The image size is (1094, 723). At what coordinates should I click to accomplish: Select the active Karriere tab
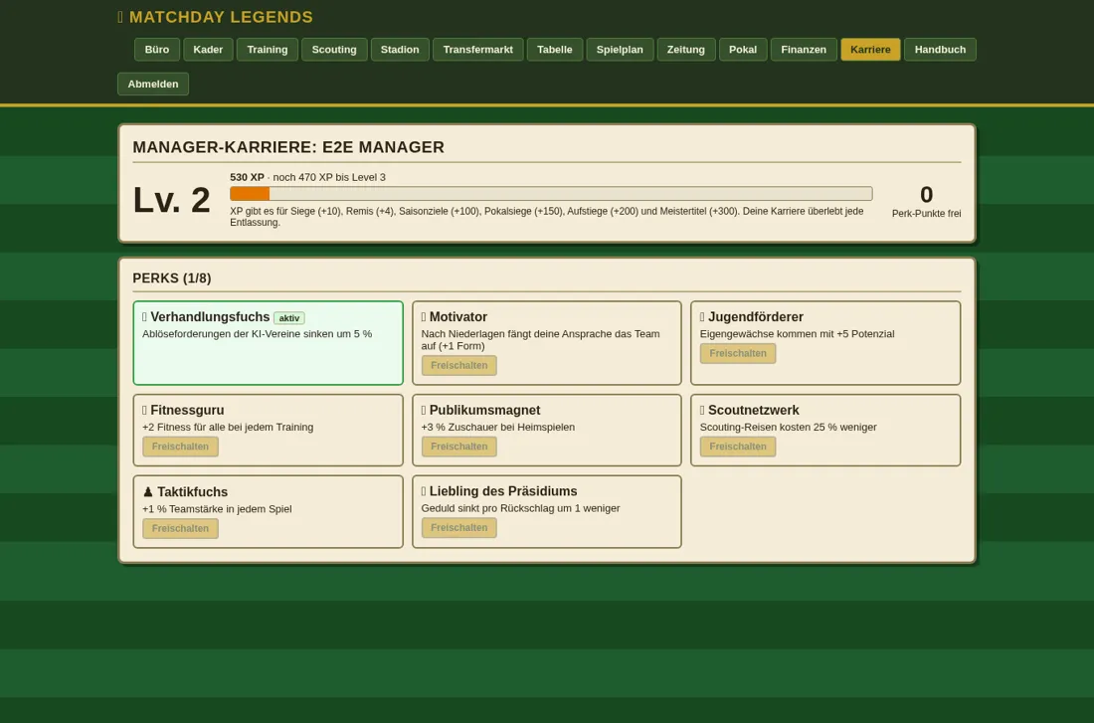click(870, 50)
